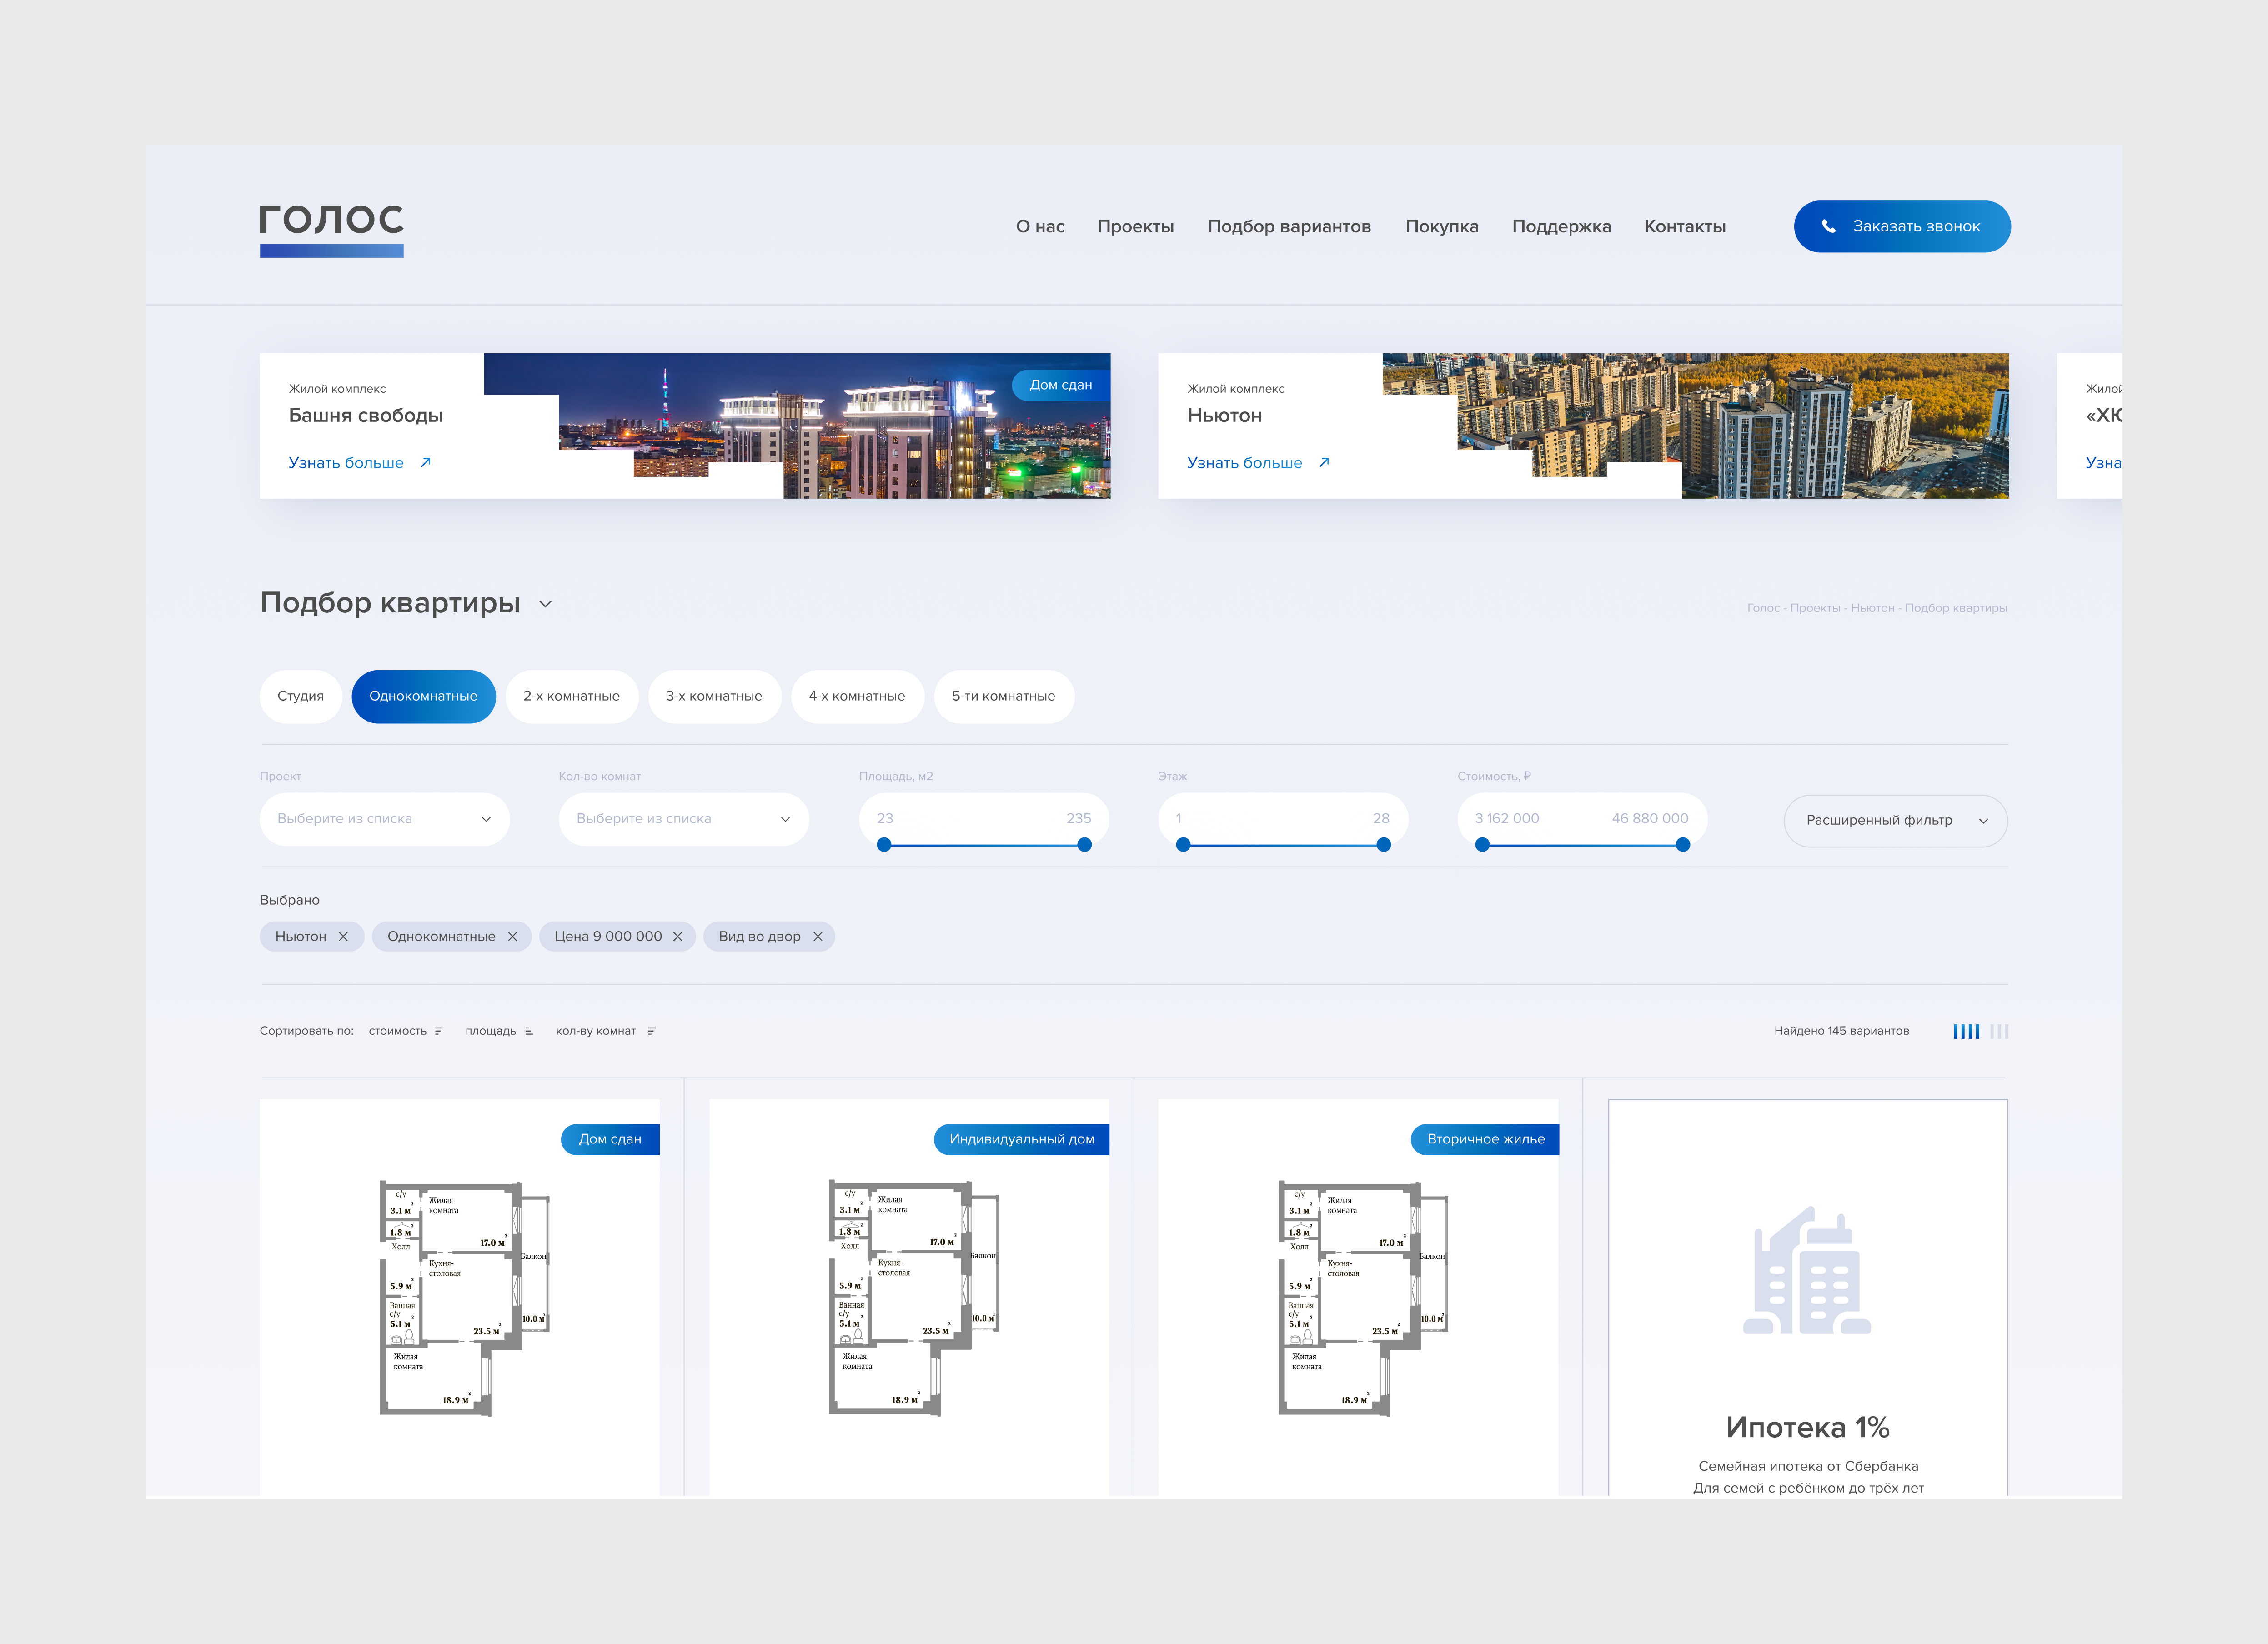Expand the Подбор квартиры heading chevron
The image size is (2268, 1644).
545,604
